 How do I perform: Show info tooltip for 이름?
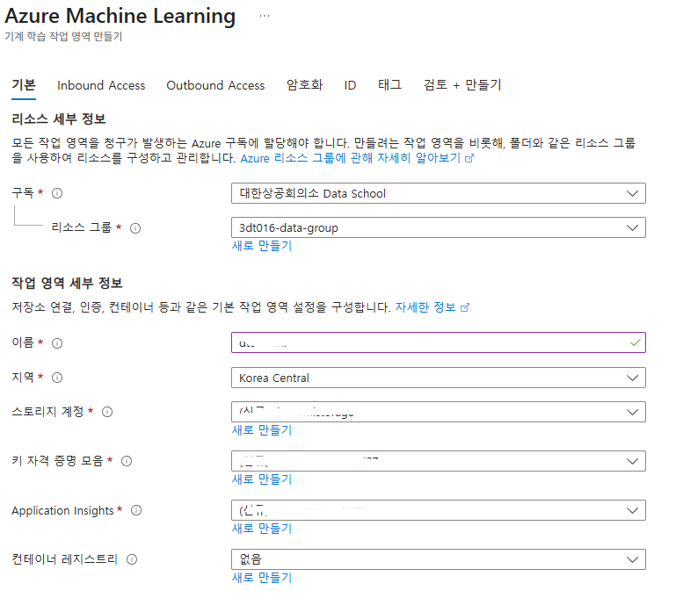57,343
